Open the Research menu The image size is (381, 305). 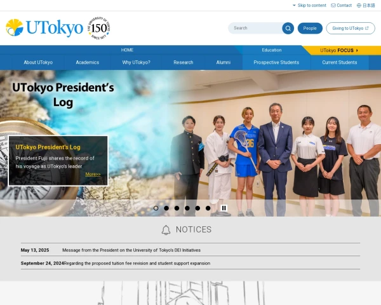click(x=184, y=62)
